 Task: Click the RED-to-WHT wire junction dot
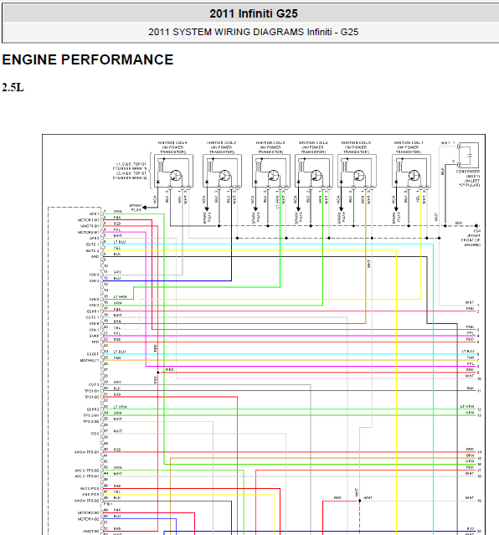[359, 501]
